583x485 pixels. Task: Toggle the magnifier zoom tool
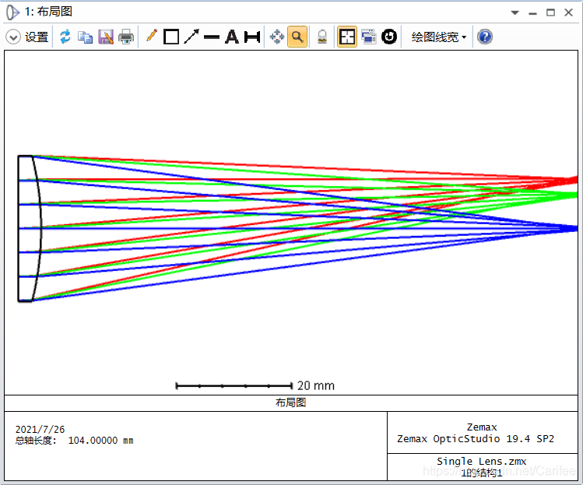(x=297, y=37)
